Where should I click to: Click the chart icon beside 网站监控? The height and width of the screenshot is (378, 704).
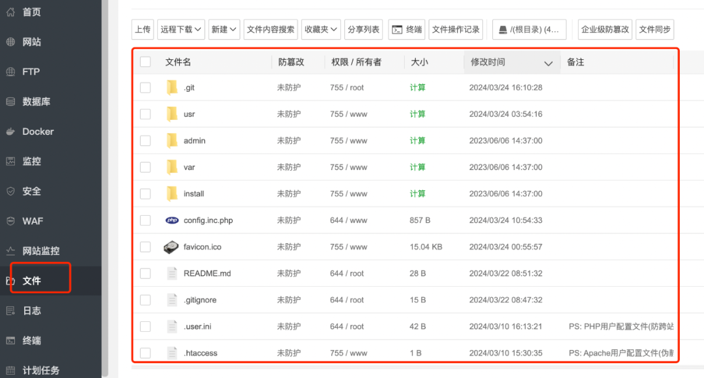click(x=11, y=251)
